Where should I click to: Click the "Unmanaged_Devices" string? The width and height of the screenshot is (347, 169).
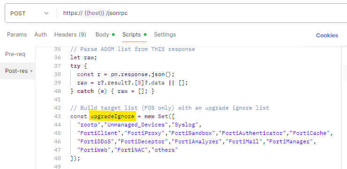[136, 125]
